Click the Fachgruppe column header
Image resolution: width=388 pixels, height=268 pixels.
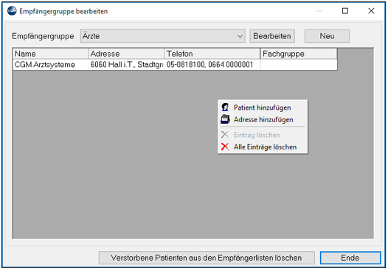coord(299,54)
